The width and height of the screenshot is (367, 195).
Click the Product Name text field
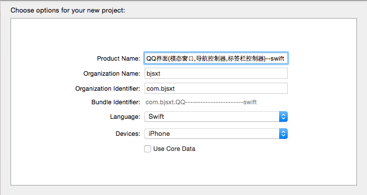click(216, 58)
